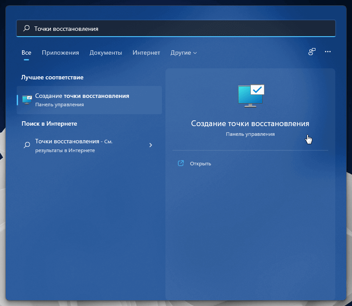This screenshot has height=306, width=352.
Task: Click into the Точки восстановления search field
Action: click(176, 28)
